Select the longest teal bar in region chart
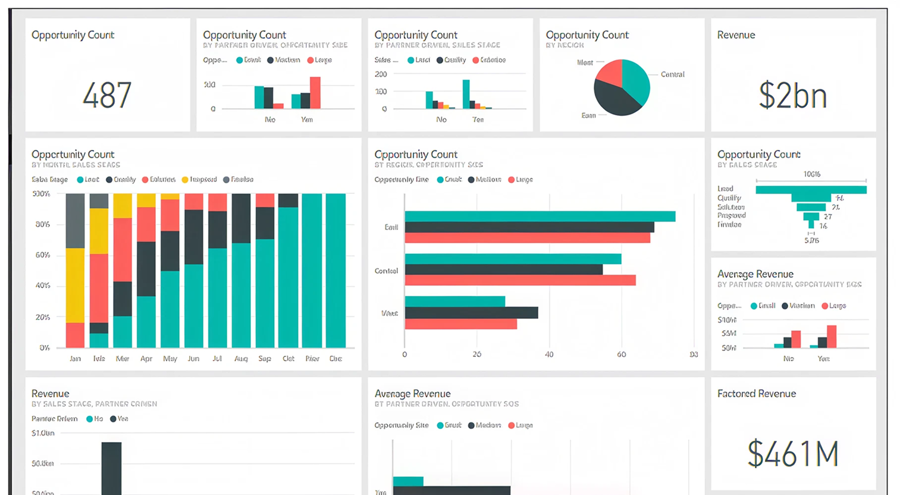The image size is (900, 495). pyautogui.click(x=540, y=217)
